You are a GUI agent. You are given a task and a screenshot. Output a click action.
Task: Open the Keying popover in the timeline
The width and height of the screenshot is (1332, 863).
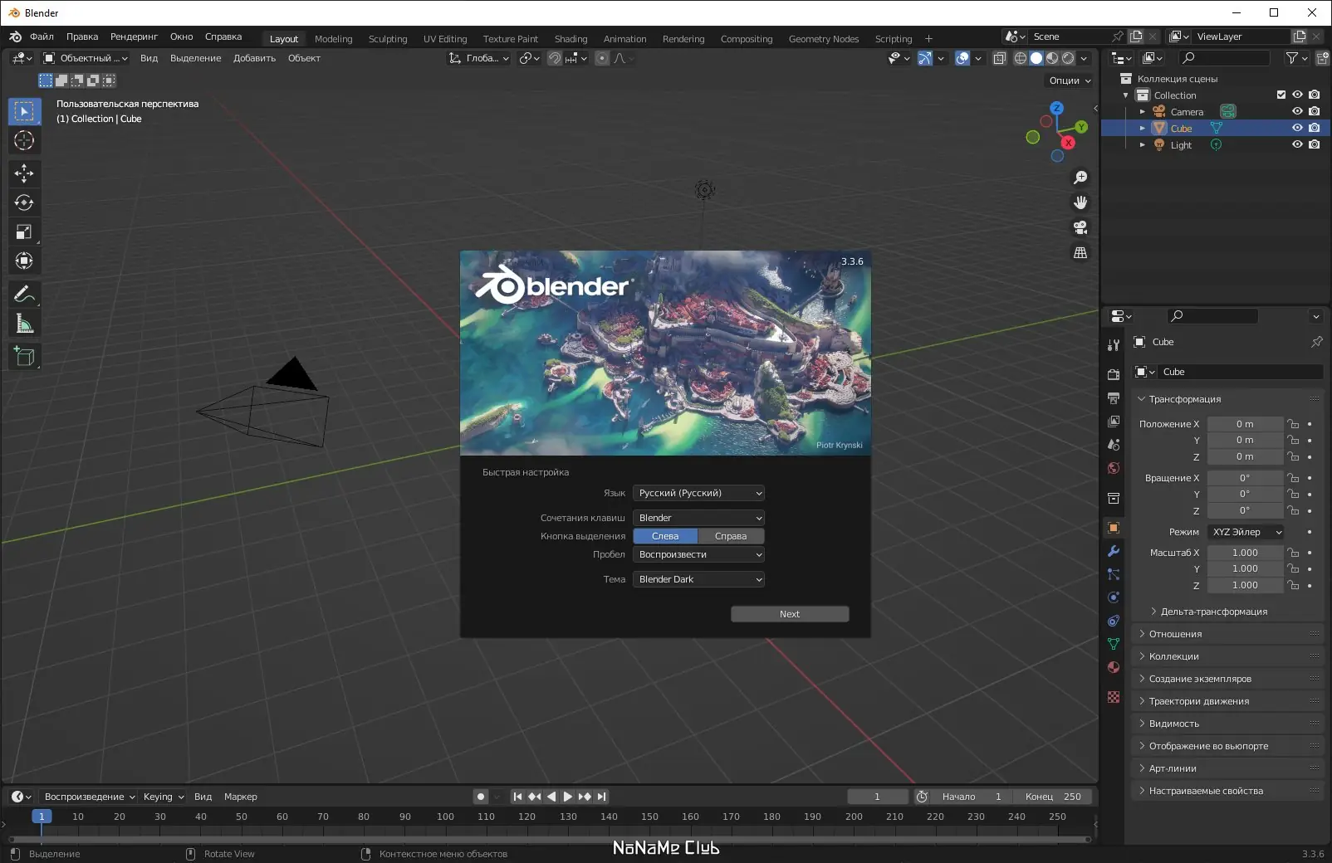pyautogui.click(x=164, y=797)
